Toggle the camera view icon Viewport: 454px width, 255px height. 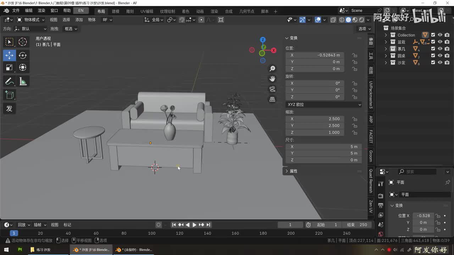click(x=272, y=89)
